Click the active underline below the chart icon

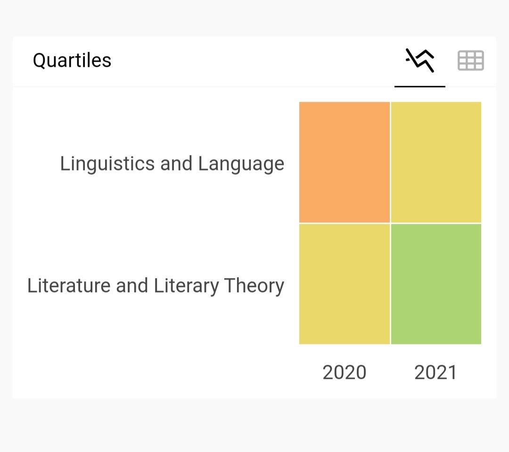[x=420, y=86]
